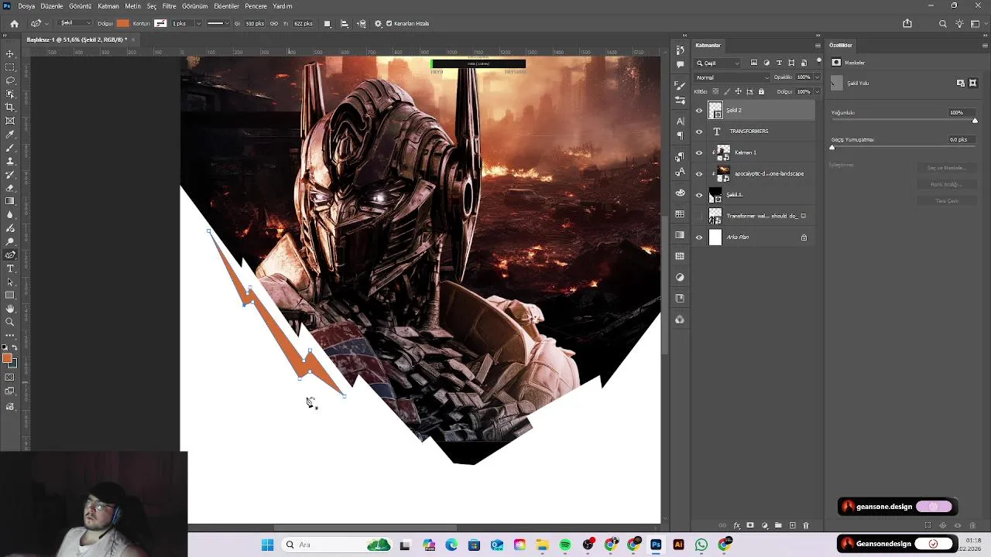Lock position with the move-arrows lock icon

[738, 91]
